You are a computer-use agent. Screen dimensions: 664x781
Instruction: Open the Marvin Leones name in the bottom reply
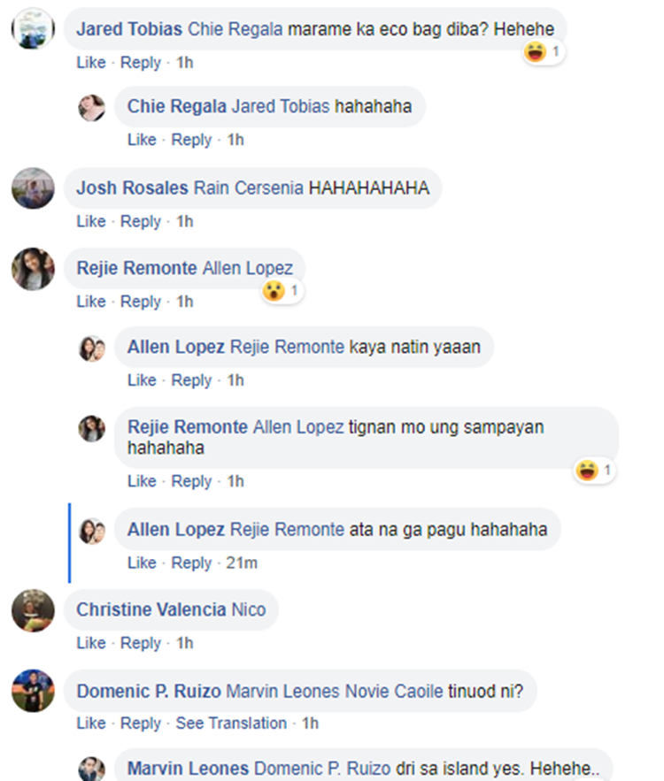click(x=188, y=768)
